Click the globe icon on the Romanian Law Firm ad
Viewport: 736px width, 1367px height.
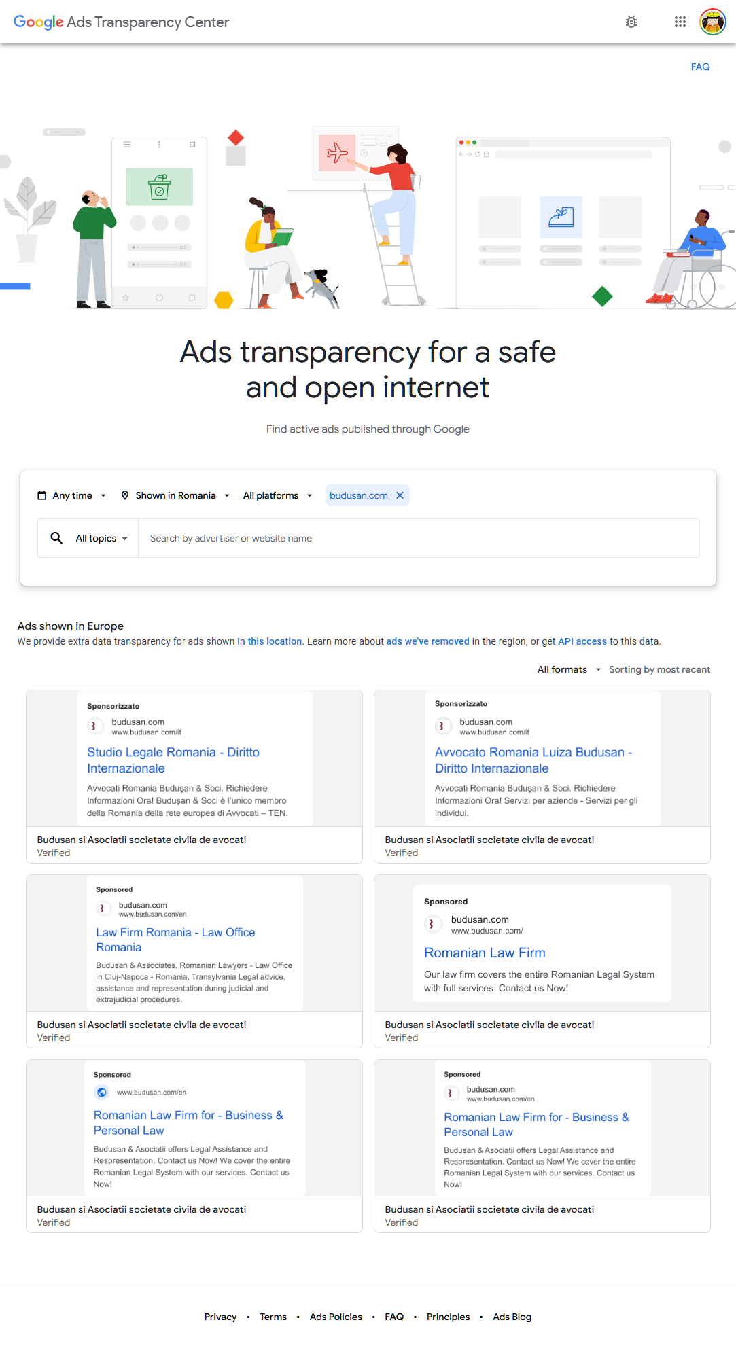[102, 1093]
